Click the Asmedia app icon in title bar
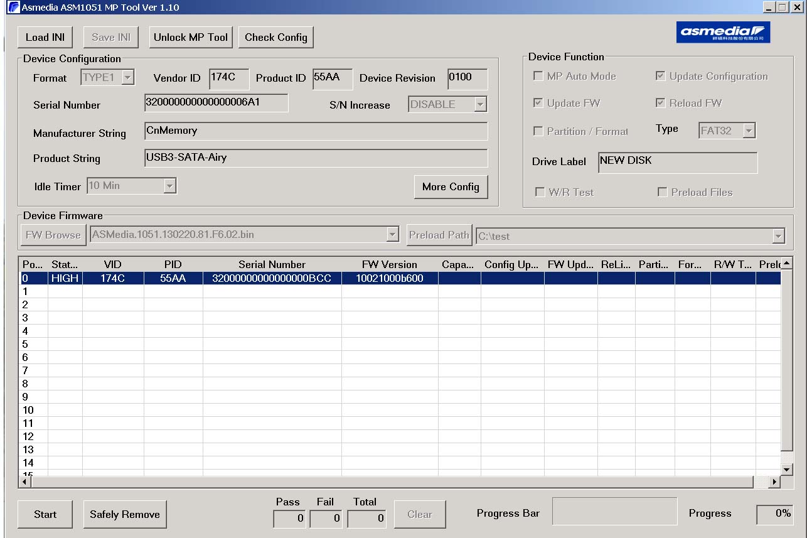Viewport: 807px width, 538px height. point(13,7)
